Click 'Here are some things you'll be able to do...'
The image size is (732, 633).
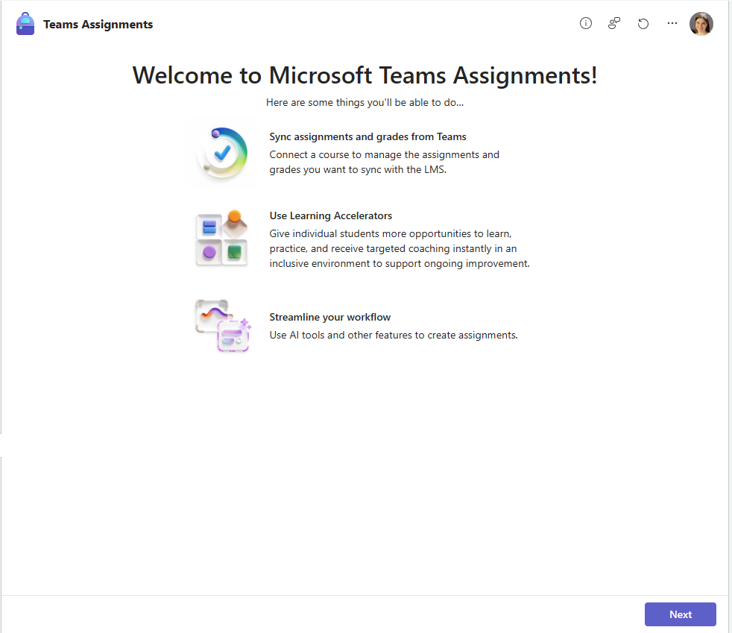click(x=365, y=102)
